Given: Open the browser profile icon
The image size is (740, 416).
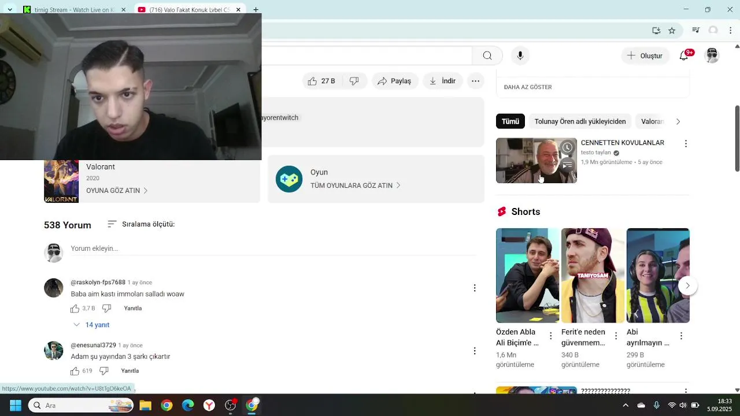Looking at the screenshot, I should pyautogui.click(x=713, y=31).
